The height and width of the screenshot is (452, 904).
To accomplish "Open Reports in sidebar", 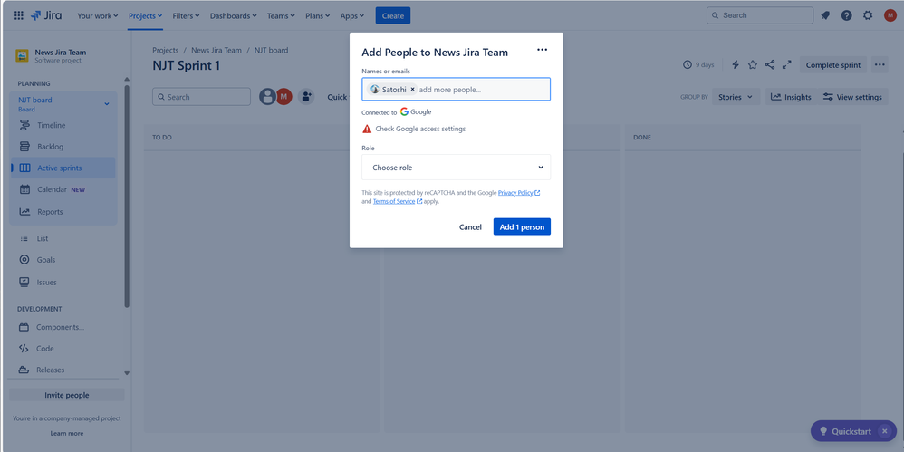I will [63, 212].
